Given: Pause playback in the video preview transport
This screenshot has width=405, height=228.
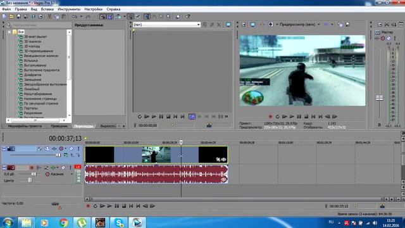Looking at the screenshot, I should [299, 117].
